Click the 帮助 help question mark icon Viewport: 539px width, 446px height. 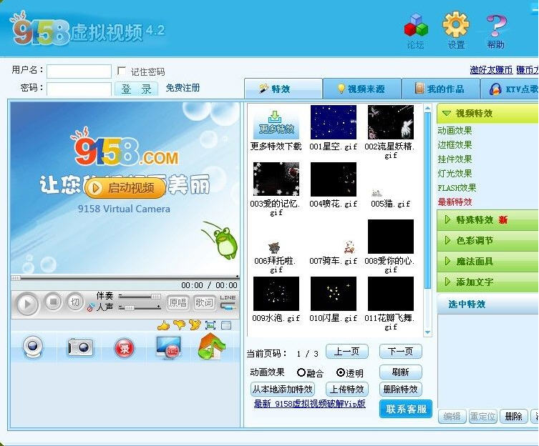pyautogui.click(x=495, y=27)
